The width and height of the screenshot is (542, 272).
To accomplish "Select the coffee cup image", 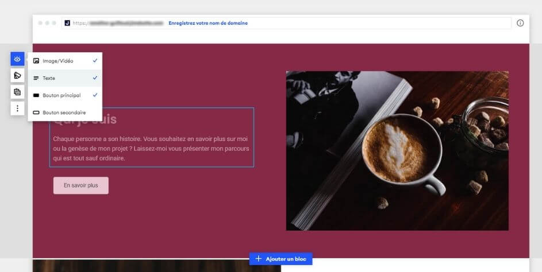I will coord(397,151).
